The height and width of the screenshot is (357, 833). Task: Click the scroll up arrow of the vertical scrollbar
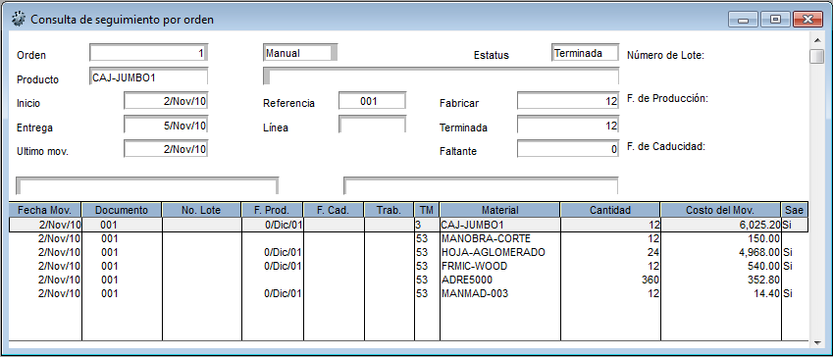coord(816,40)
